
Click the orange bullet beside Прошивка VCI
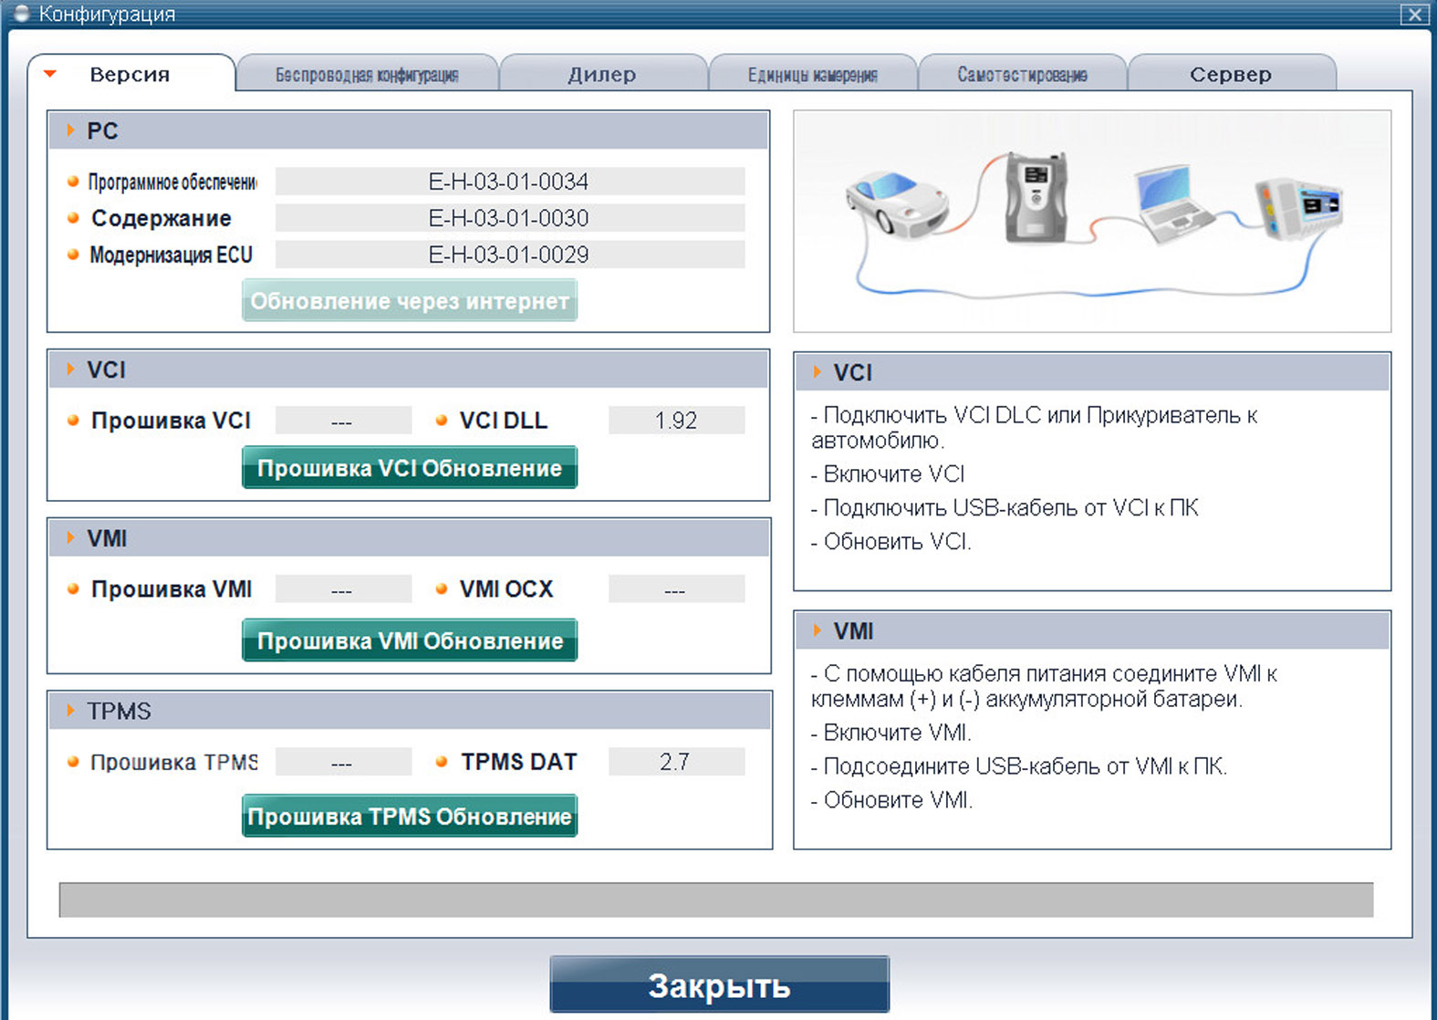[73, 421]
